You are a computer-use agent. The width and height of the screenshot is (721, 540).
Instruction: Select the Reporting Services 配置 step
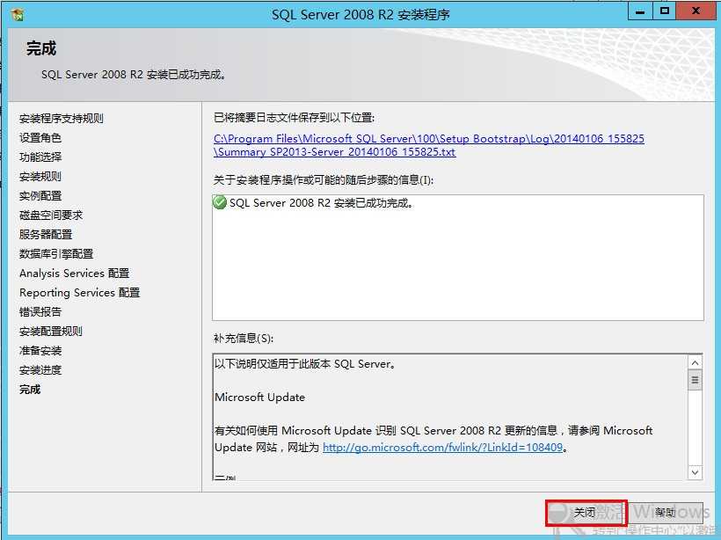pos(79,293)
